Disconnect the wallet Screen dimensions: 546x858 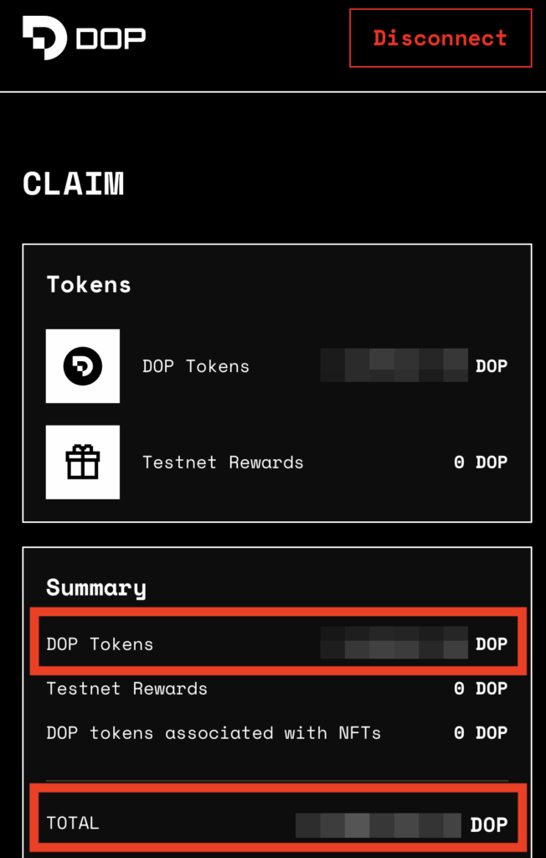tap(440, 38)
